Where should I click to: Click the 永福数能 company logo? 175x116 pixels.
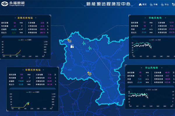pyautogui.click(x=13, y=4)
